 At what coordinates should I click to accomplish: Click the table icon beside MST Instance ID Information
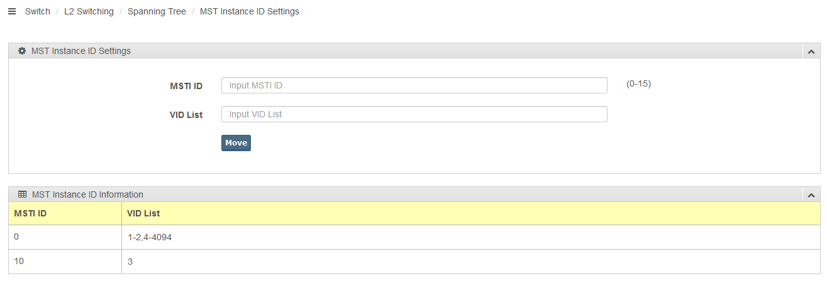tap(22, 194)
